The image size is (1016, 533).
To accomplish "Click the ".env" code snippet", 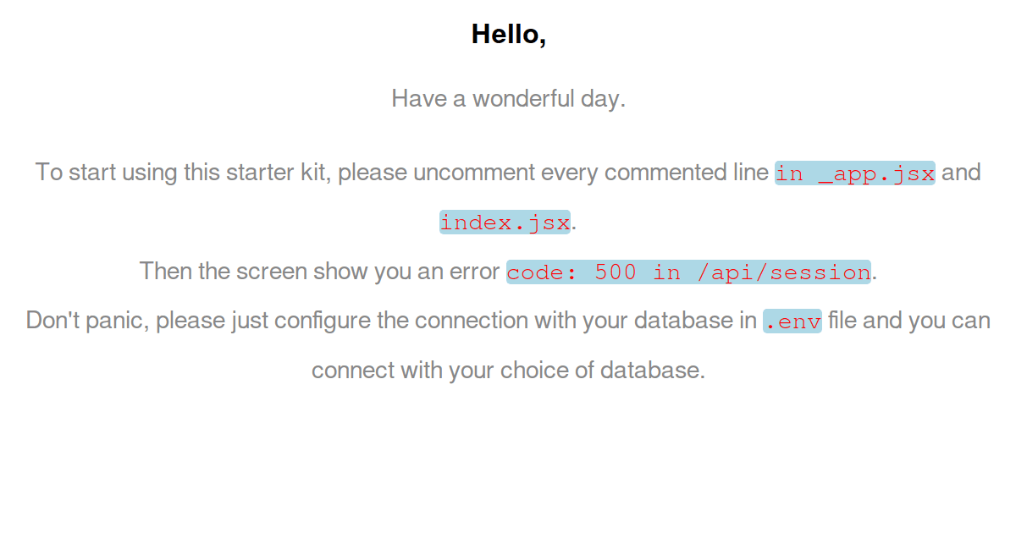I will [792, 321].
